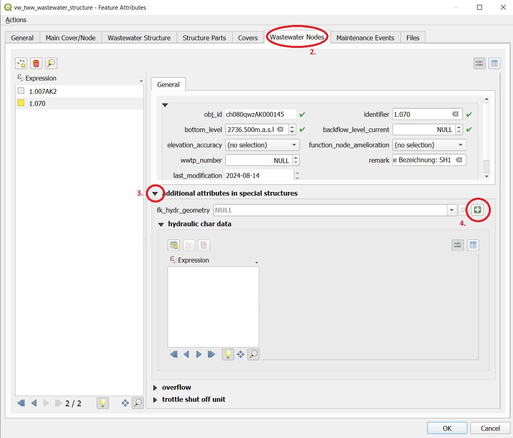Open the elevation_accuracy dropdown
This screenshot has height=438, width=513.
click(x=294, y=145)
